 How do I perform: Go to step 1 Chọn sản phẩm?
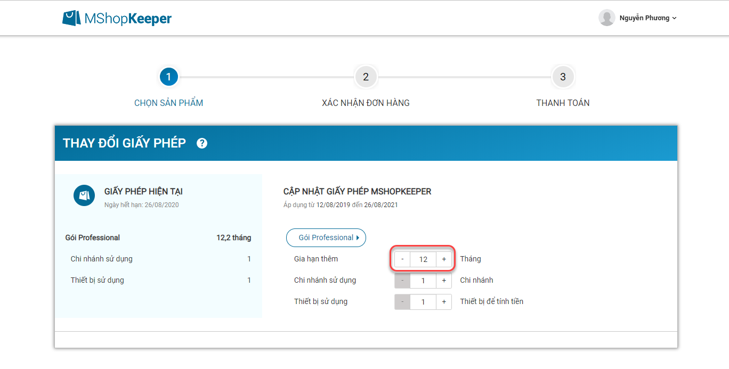point(168,77)
